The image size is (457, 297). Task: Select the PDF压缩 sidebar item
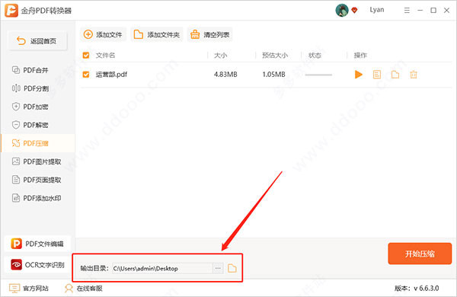point(38,143)
